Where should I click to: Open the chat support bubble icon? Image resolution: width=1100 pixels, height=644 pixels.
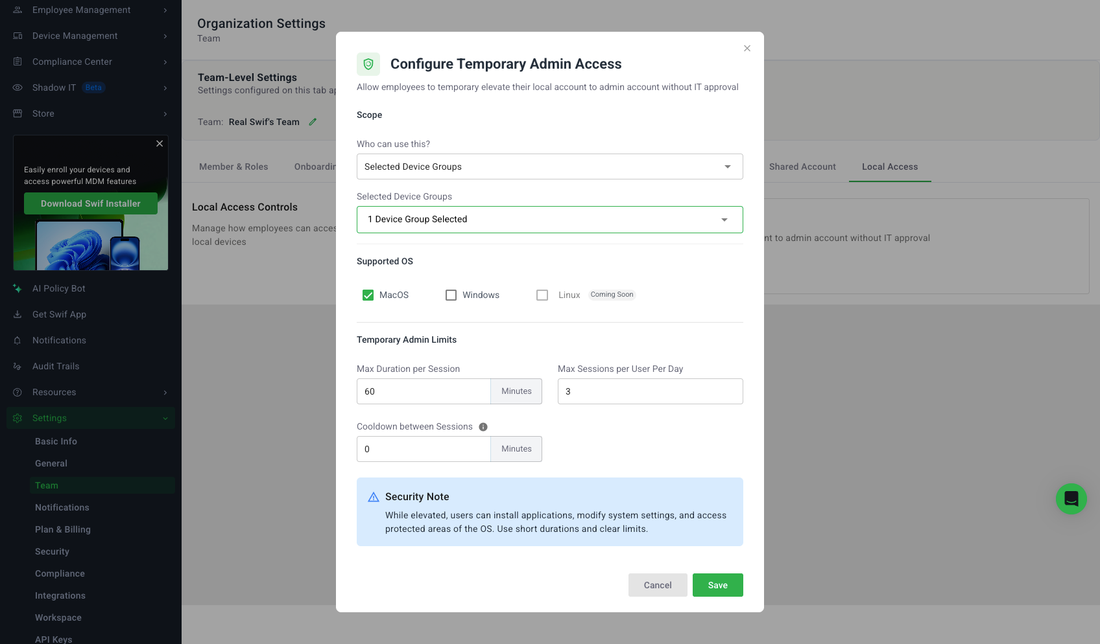[x=1071, y=499]
